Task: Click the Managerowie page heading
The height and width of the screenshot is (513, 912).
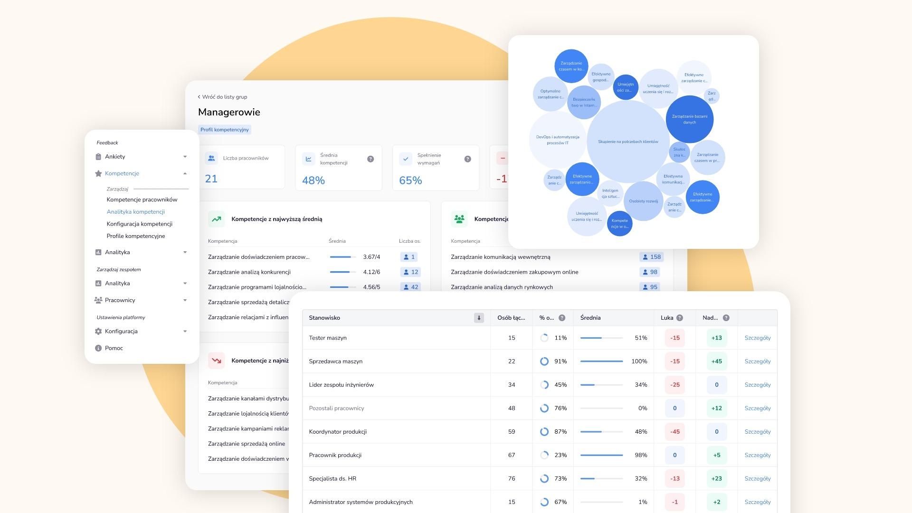Action: tap(229, 112)
